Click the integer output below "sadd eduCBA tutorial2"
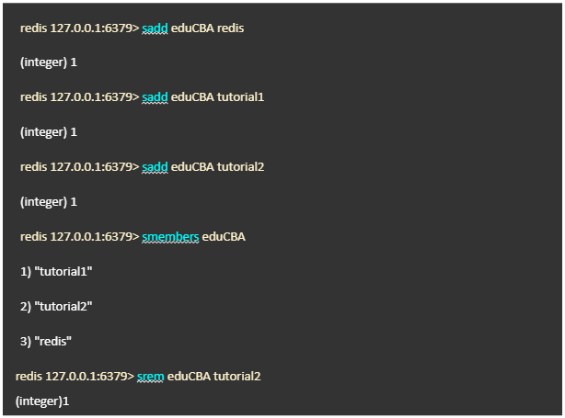This screenshot has height=418, width=565. [48, 202]
